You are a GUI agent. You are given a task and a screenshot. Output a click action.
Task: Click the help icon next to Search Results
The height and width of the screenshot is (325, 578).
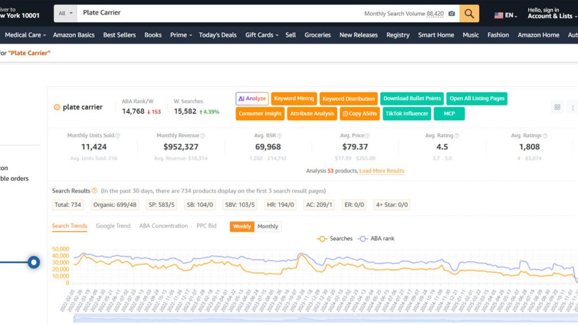tap(94, 191)
